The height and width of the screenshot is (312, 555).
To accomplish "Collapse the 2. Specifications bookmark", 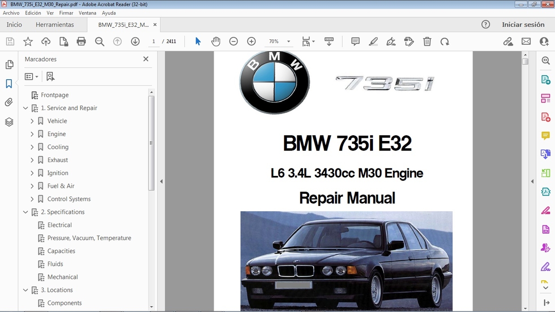I will [26, 212].
